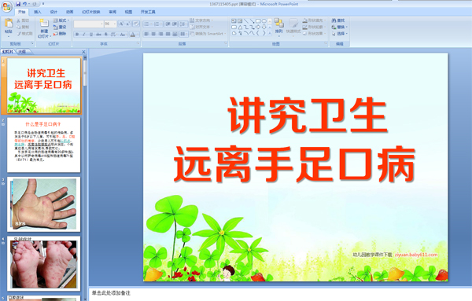
Task: Switch to the Outline (大纲) pane tab
Action: [x=22, y=52]
